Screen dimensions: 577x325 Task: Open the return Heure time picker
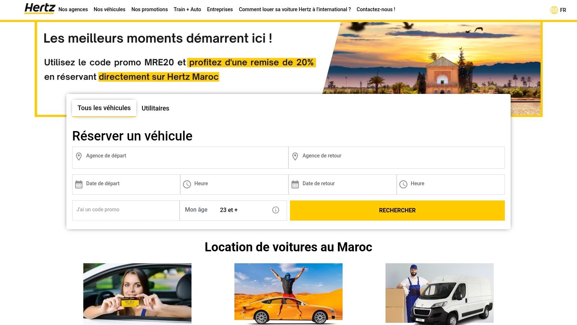click(451, 185)
